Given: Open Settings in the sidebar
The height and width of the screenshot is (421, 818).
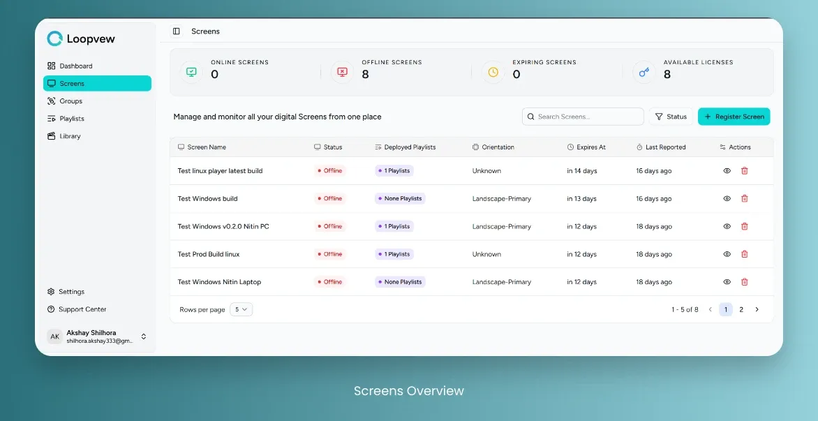Looking at the screenshot, I should 97,292.
